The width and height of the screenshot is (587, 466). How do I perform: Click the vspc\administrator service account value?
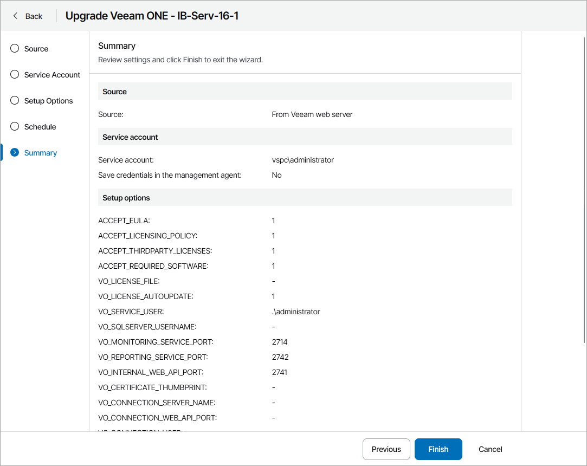tap(302, 160)
